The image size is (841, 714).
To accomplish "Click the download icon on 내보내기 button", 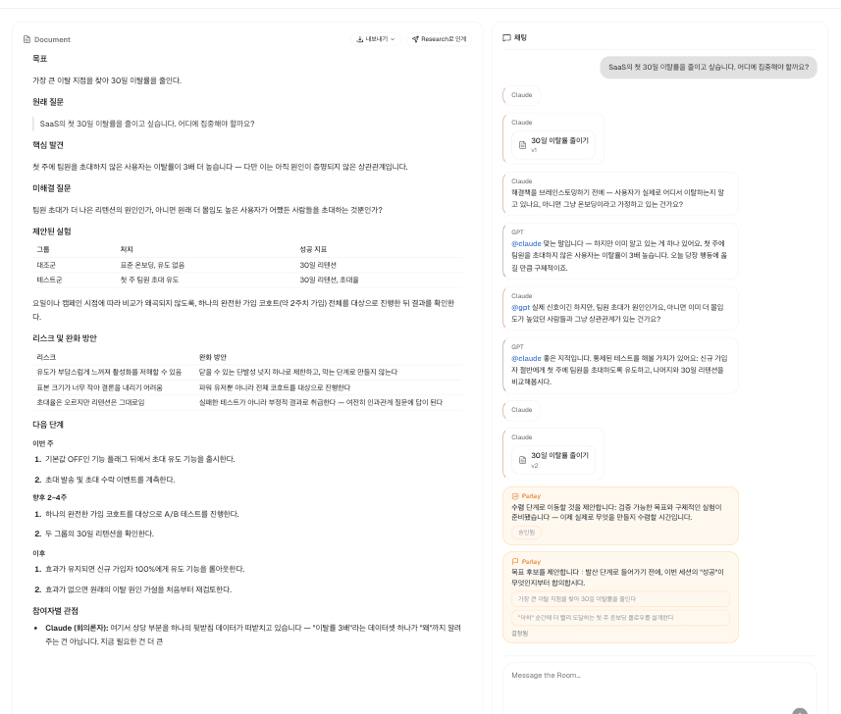I will [360, 39].
